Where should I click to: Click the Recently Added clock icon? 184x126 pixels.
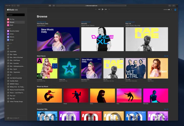(x=8, y=31)
